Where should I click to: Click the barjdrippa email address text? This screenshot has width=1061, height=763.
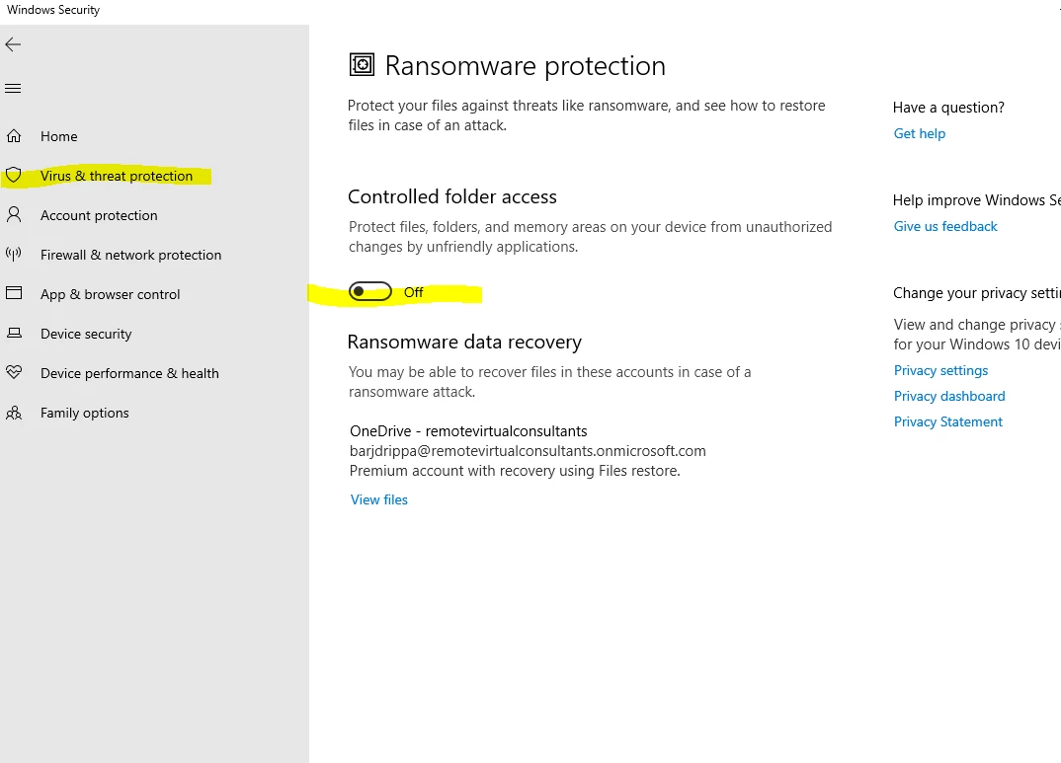pyautogui.click(x=528, y=451)
